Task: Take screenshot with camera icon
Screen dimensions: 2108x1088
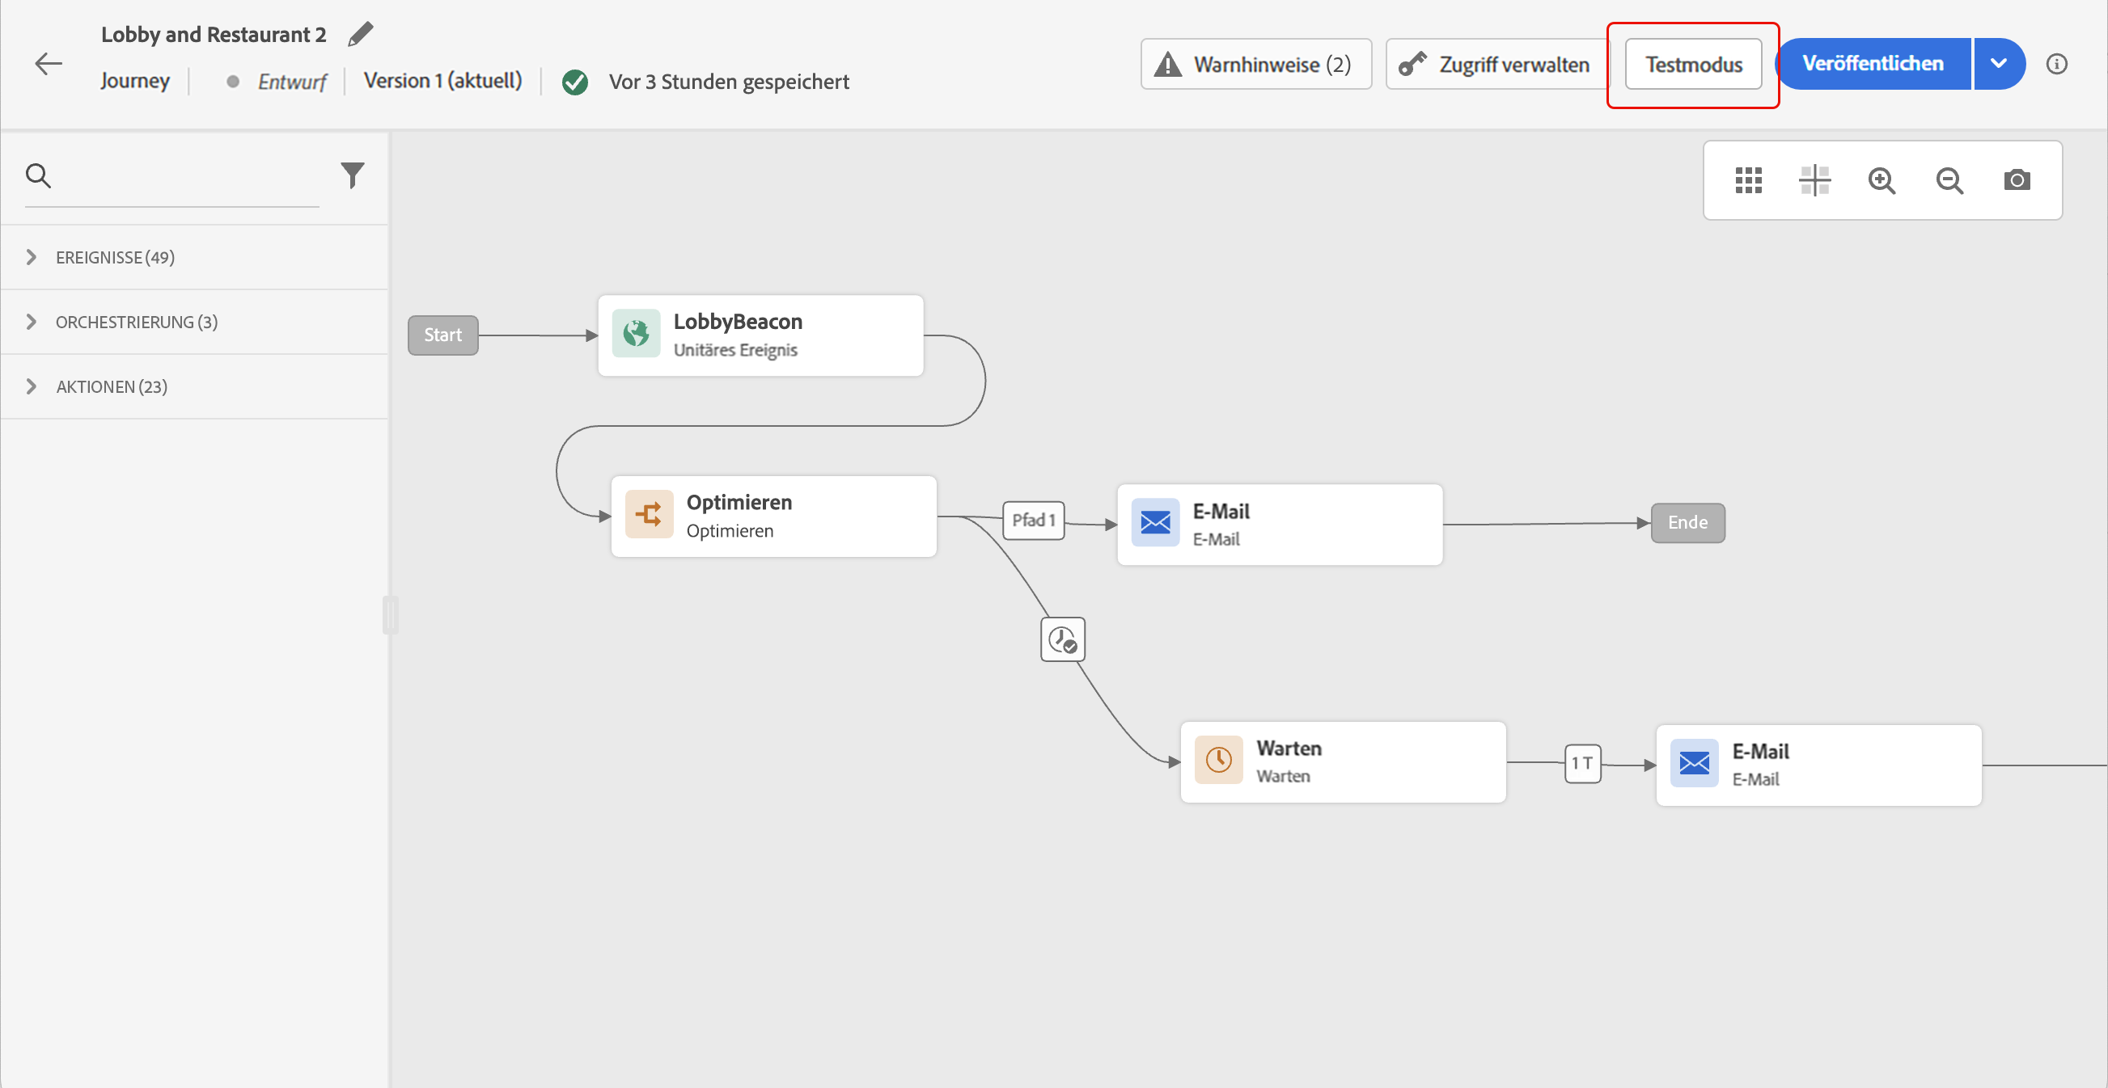Action: (x=2017, y=179)
